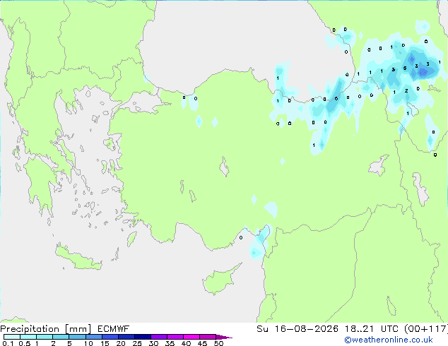Select the 35–40 mm violet swatch

pyautogui.click(x=175, y=337)
